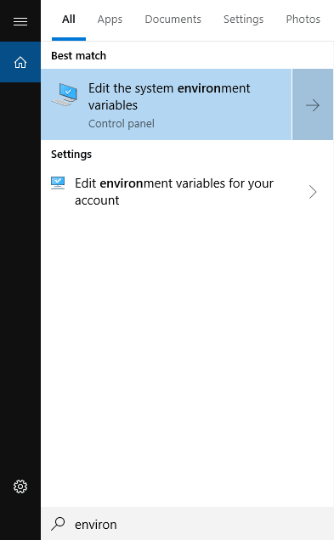The height and width of the screenshot is (540, 334).
Task: Click the Best match section heading
Action: tap(78, 55)
